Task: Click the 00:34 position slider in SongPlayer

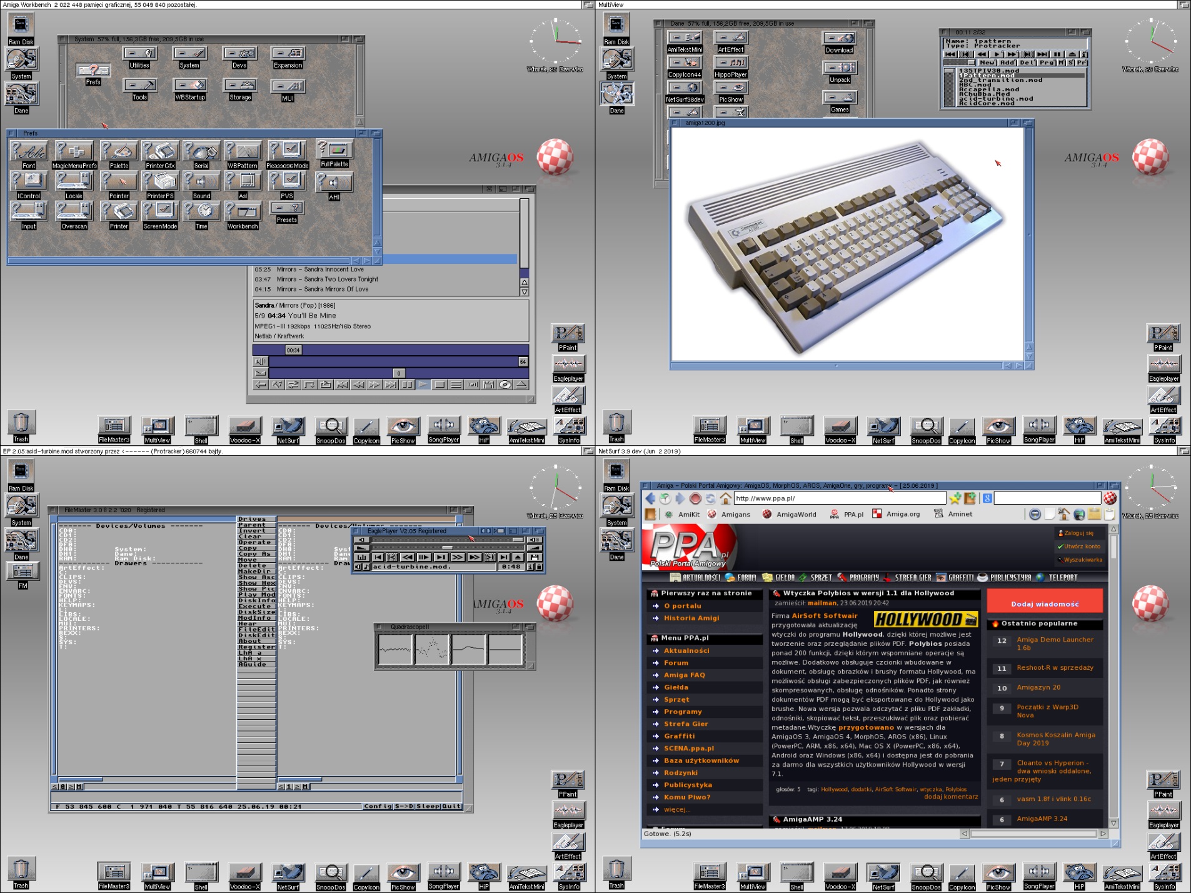Action: [293, 350]
